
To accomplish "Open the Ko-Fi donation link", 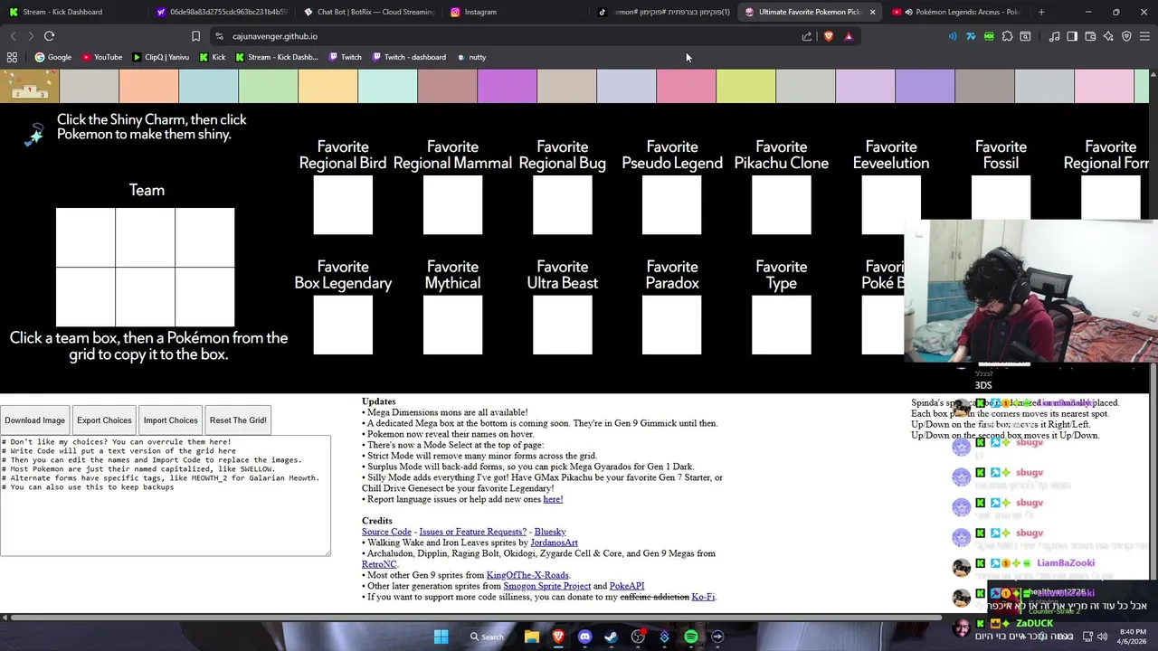I will point(703,597).
